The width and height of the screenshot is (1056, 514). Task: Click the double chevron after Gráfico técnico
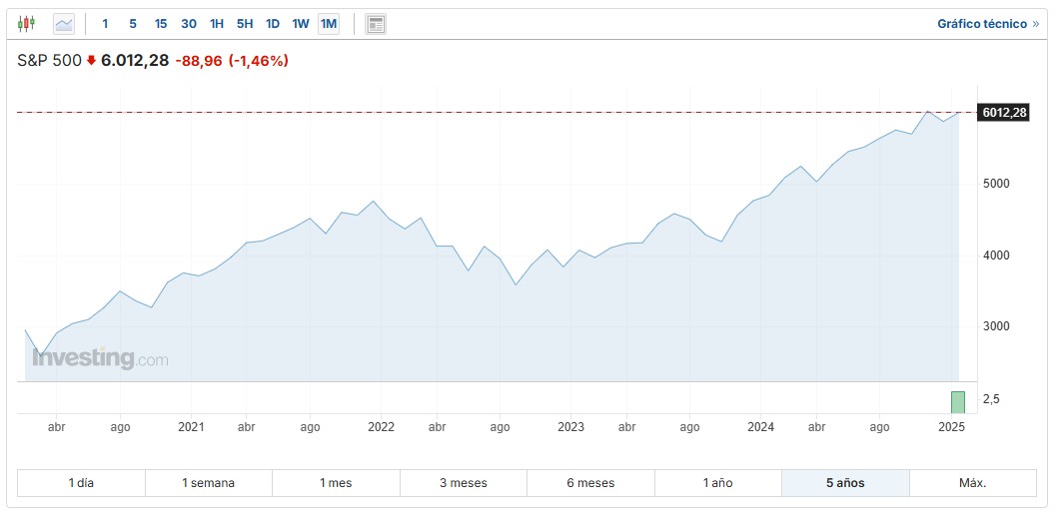pyautogui.click(x=1036, y=24)
